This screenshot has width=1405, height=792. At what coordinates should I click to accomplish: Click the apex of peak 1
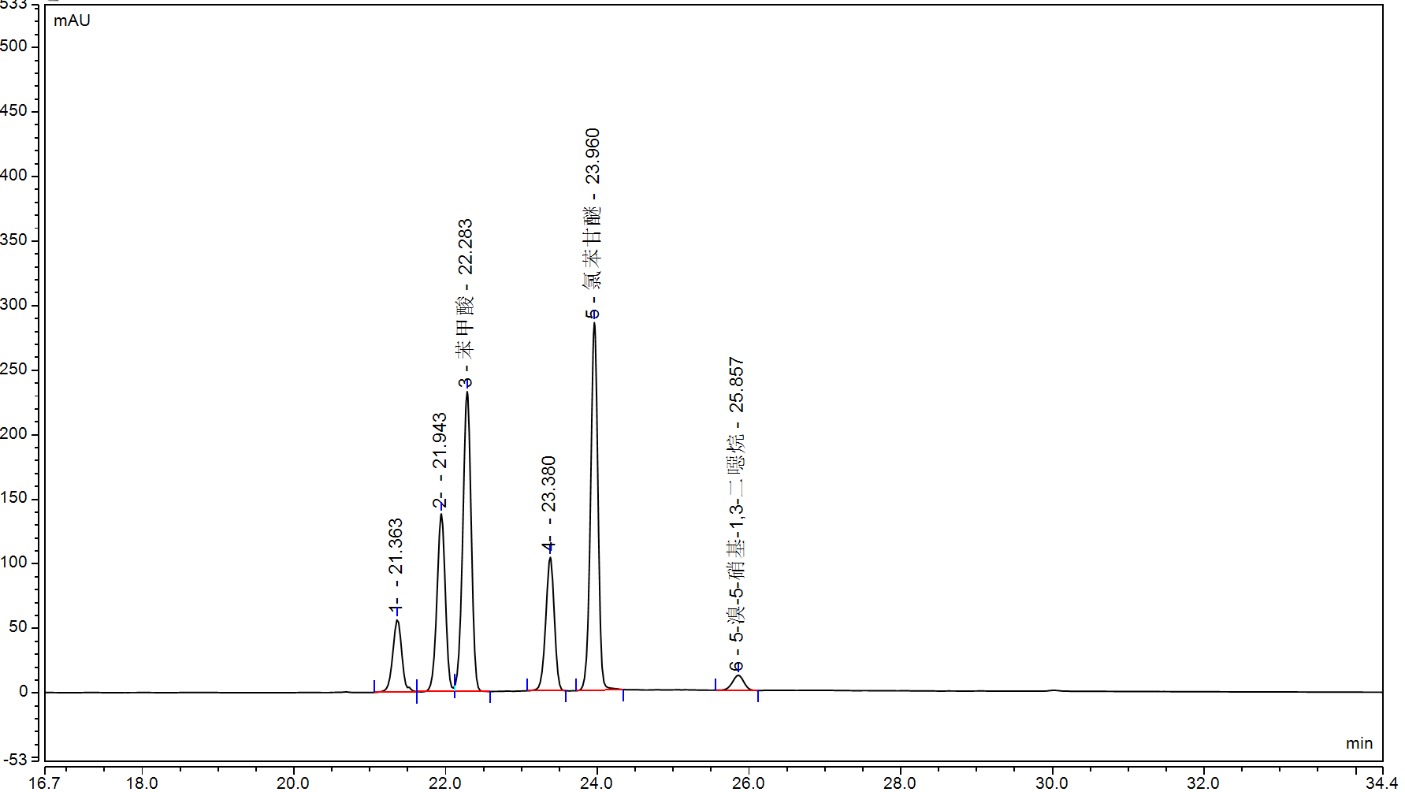point(397,621)
